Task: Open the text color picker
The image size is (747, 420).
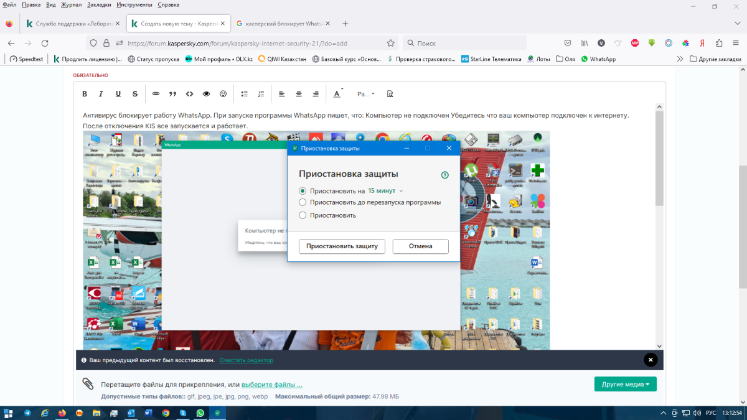Action: coord(337,94)
